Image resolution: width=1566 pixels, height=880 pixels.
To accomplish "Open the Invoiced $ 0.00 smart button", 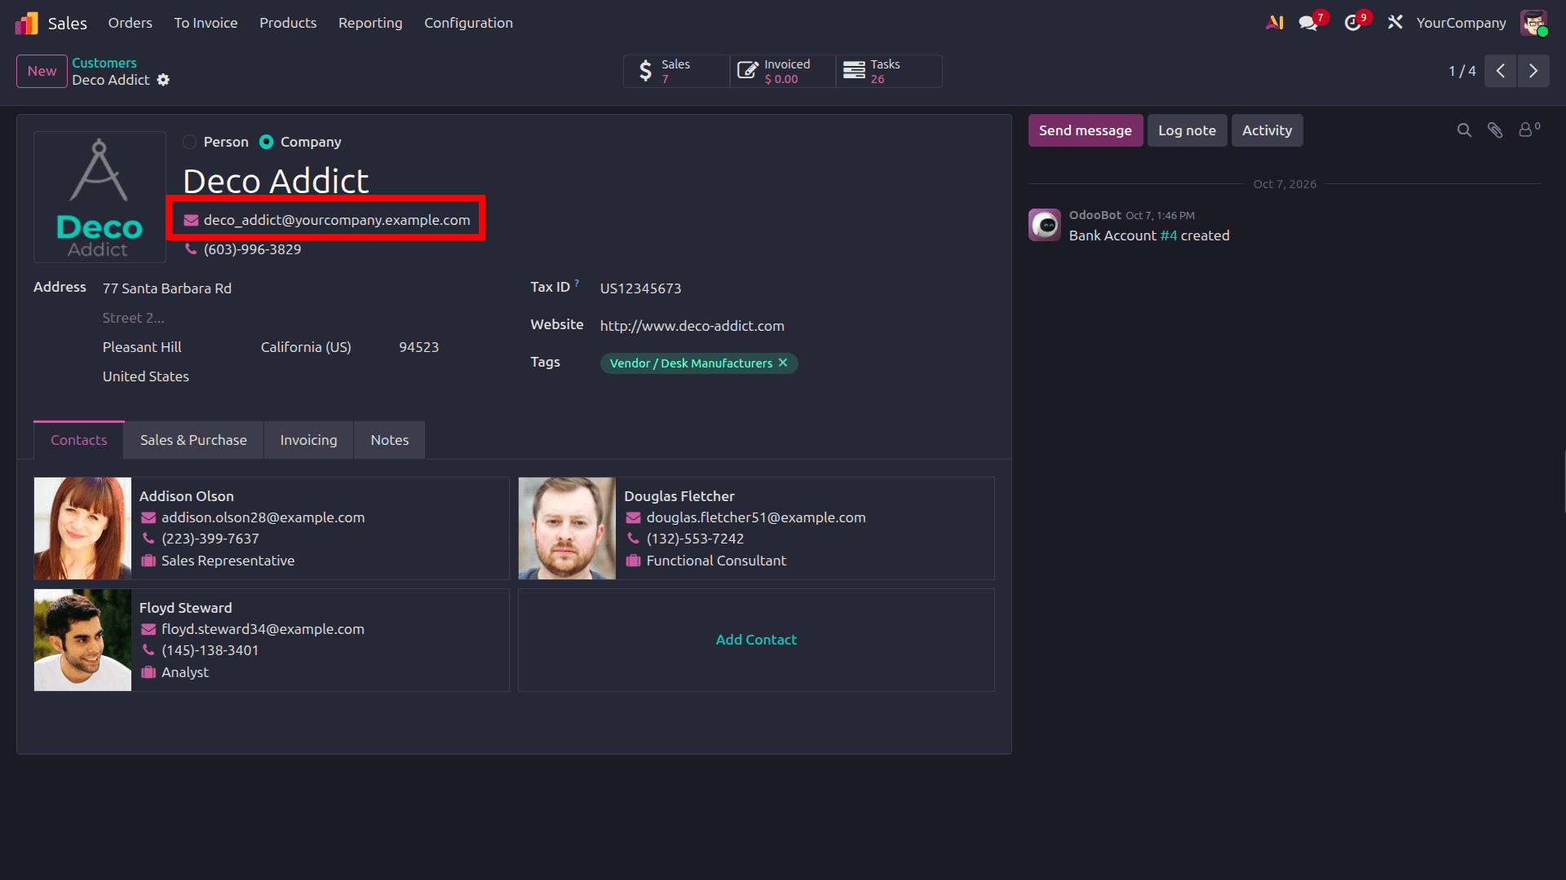I will click(x=783, y=71).
